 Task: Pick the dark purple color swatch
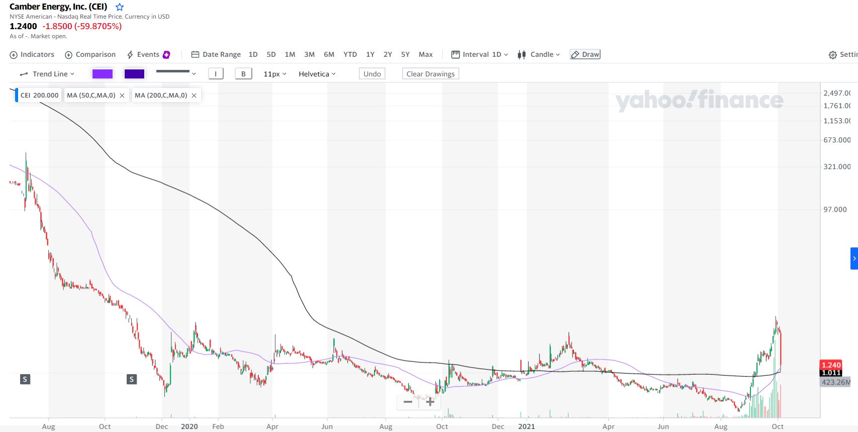coord(135,74)
